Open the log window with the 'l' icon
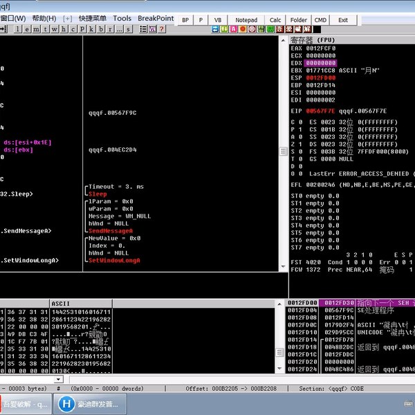This screenshot has height=415, width=415. coord(18,29)
